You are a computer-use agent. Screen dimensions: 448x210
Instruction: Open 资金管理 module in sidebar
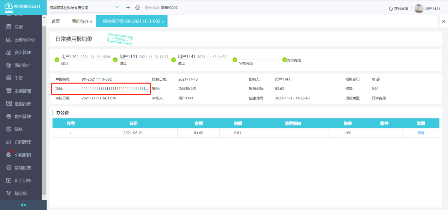point(23,52)
